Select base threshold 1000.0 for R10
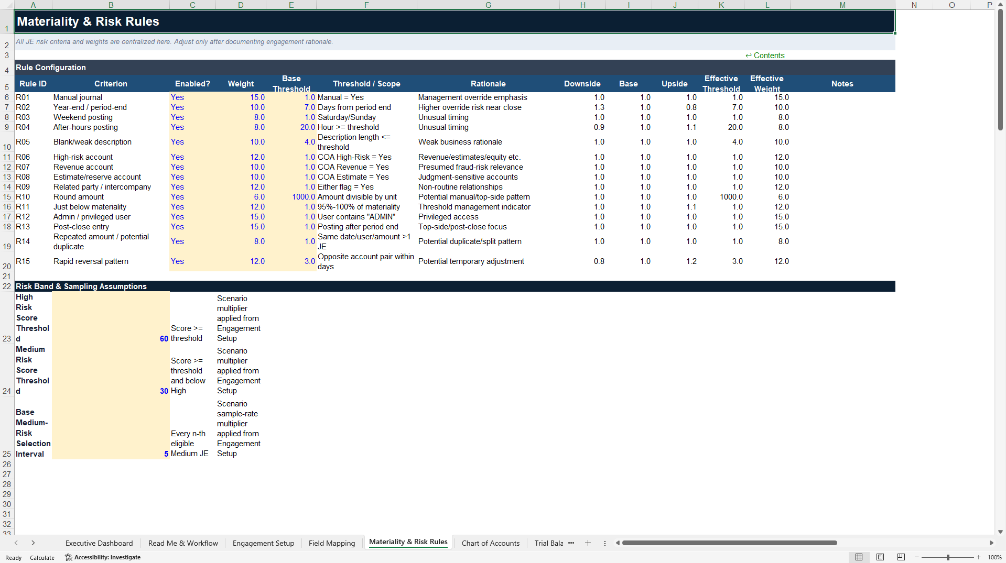Screen dimensions: 1006x563 [x=291, y=197]
